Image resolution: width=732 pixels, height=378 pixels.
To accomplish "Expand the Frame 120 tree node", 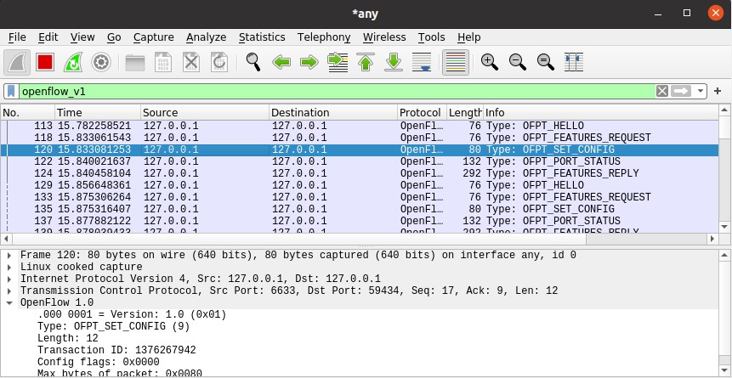I will coord(10,256).
